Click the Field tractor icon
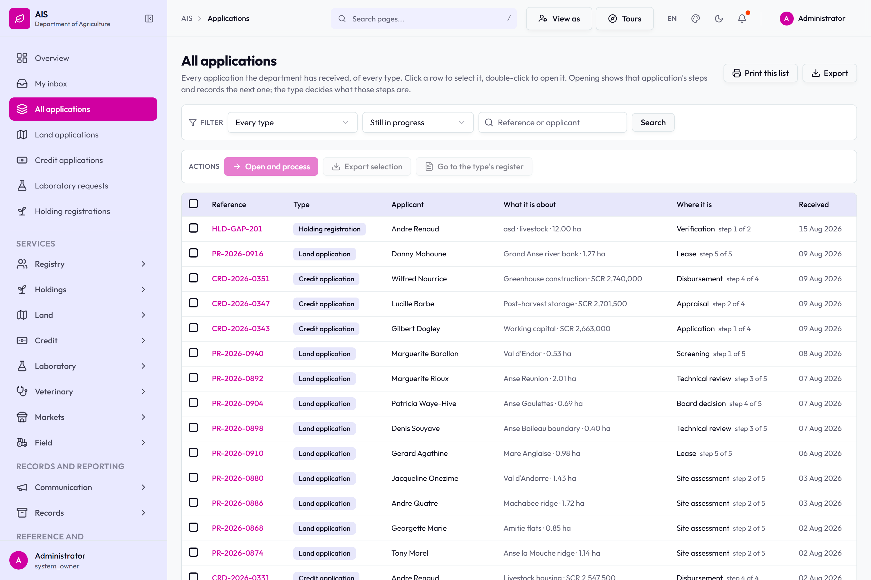Viewport: 871px width, 580px height. (x=22, y=443)
